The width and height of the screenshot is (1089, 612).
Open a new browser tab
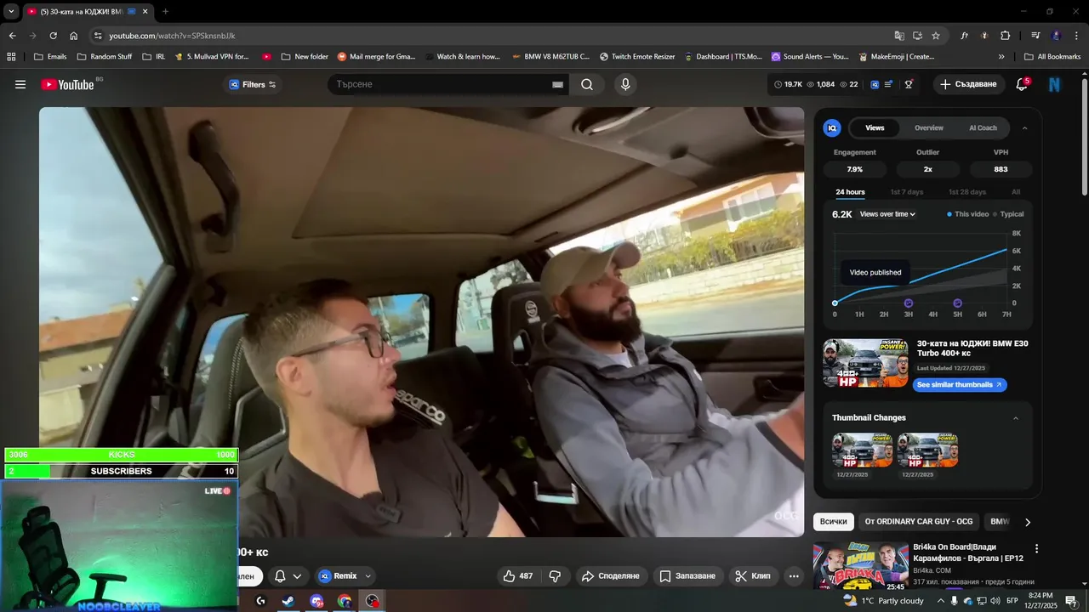pos(165,12)
